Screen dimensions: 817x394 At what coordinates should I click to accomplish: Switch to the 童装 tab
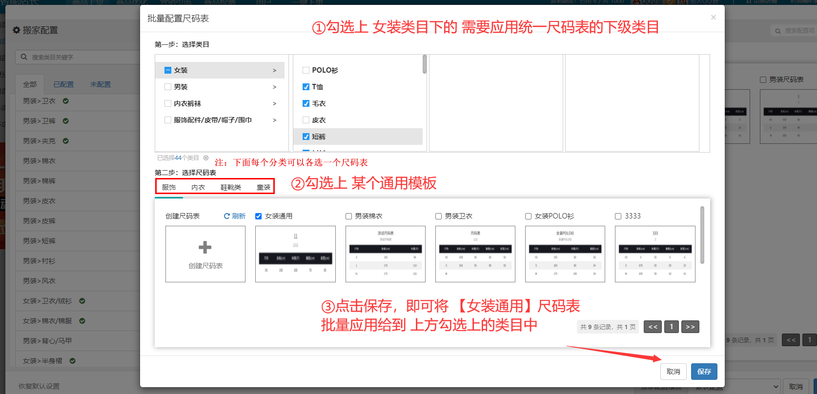264,187
